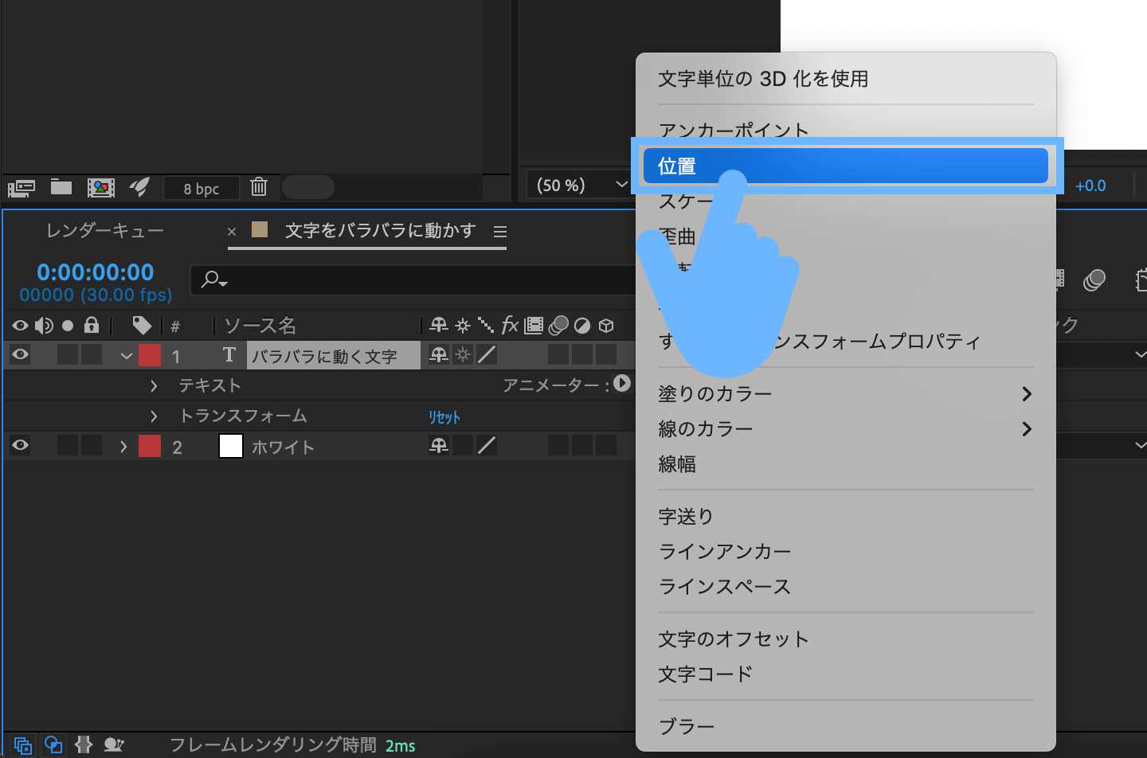This screenshot has height=758, width=1147.
Task: Choose 位置 from the animator menu
Action: (x=846, y=166)
